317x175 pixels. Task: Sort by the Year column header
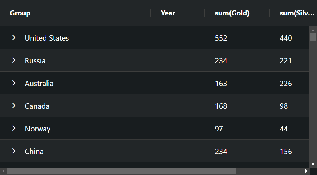click(168, 13)
